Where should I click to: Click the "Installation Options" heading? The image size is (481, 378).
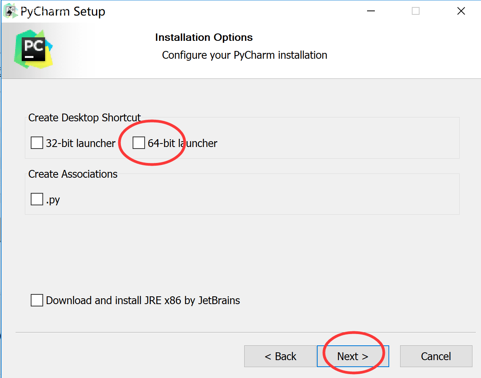point(204,37)
